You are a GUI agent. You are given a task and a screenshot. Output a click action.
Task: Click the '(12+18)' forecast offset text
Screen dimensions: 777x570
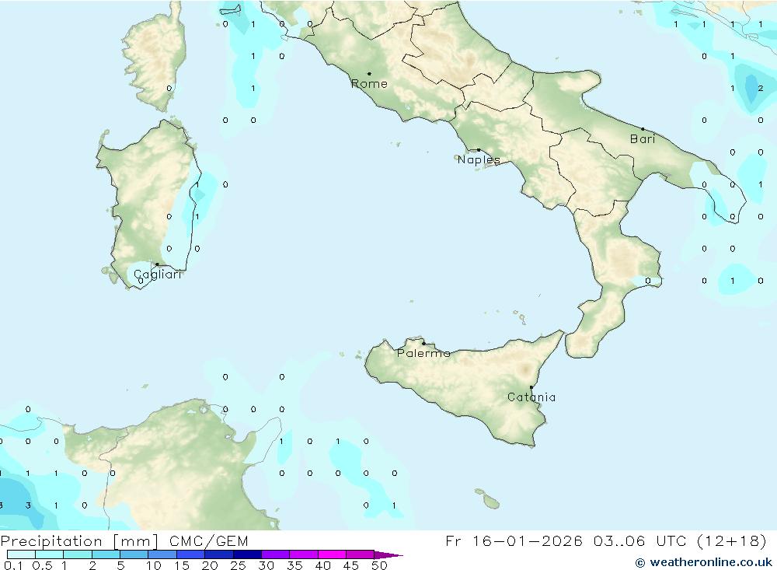[x=732, y=540]
